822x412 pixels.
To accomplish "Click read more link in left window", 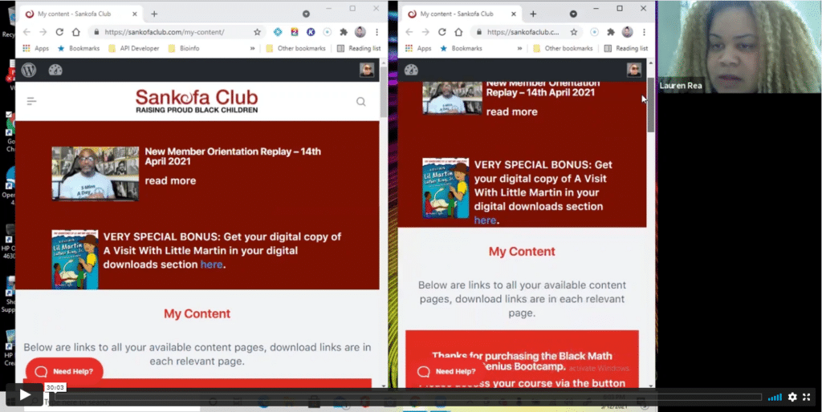I will (170, 180).
